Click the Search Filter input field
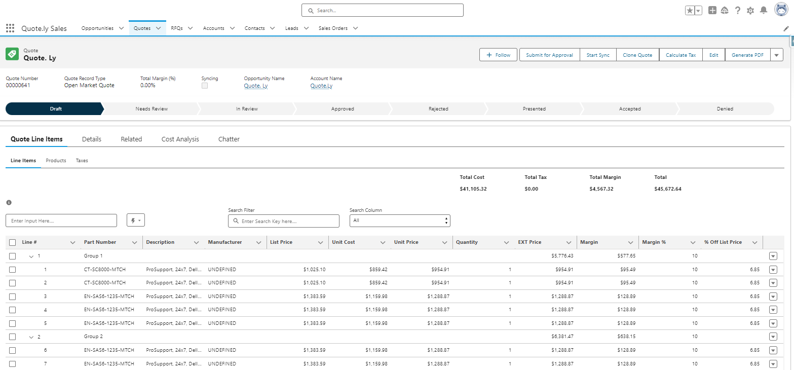Viewport: 794px width, 370px height. coord(284,221)
